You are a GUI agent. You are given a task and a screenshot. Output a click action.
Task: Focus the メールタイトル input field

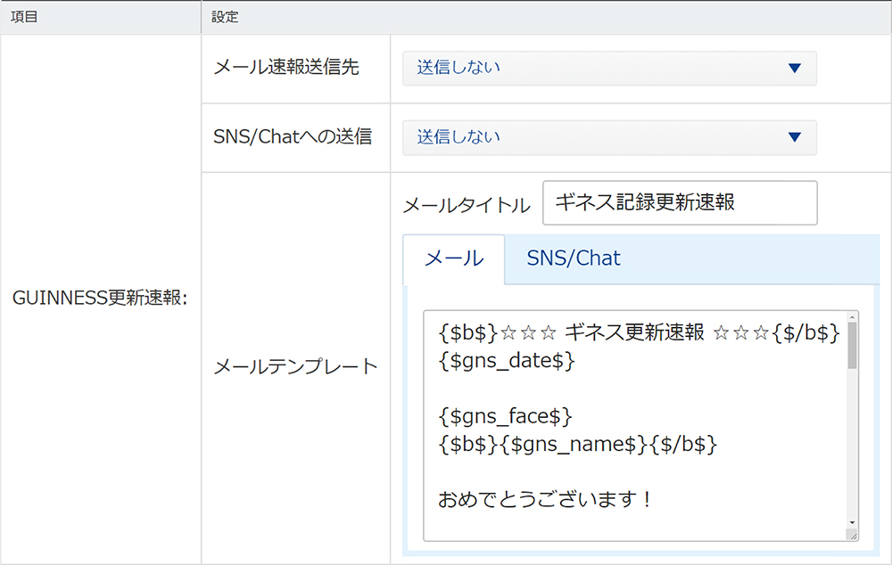(679, 203)
